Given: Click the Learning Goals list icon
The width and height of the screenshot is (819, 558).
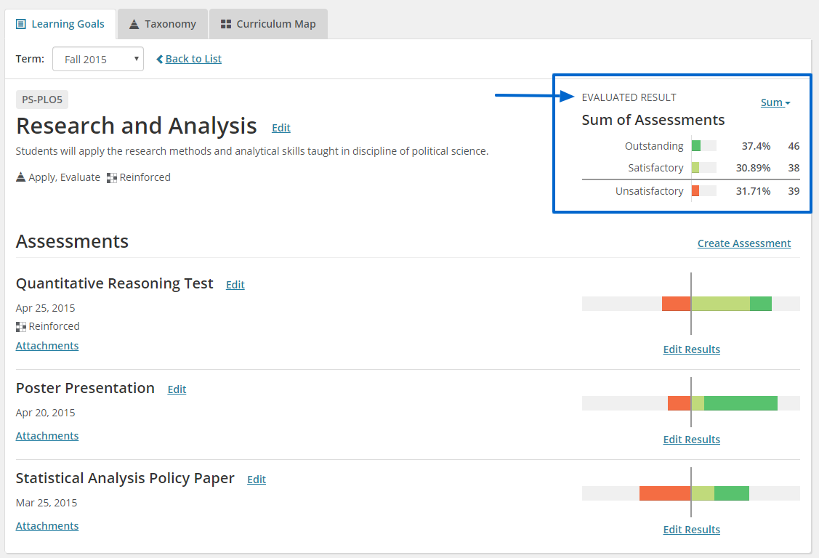Looking at the screenshot, I should tap(21, 24).
